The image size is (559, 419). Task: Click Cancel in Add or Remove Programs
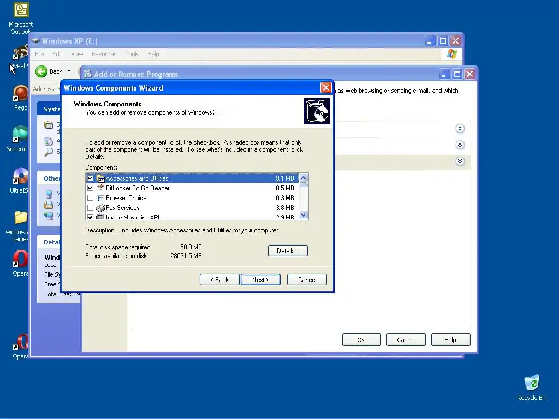(x=406, y=340)
